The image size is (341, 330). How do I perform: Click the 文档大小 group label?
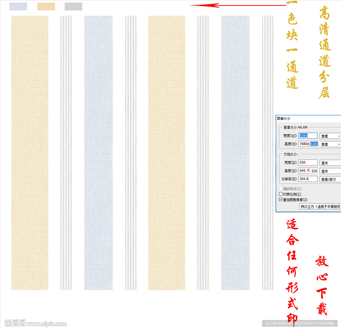point(291,154)
